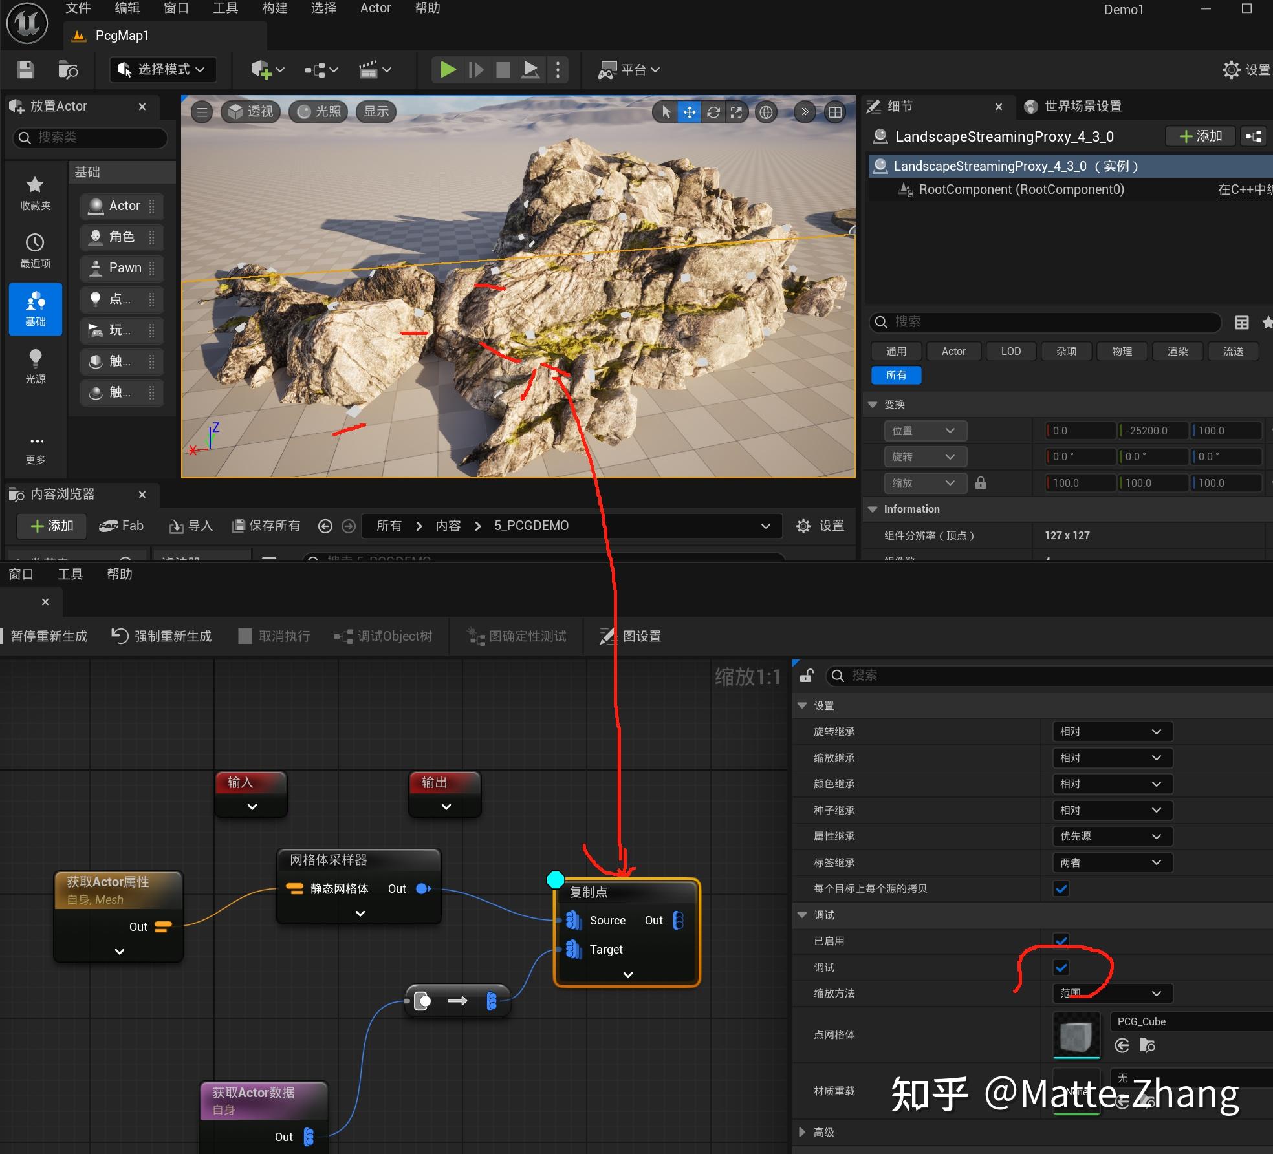The image size is (1273, 1154).
Task: Click the scale gizmo tool in viewport
Action: [x=736, y=112]
